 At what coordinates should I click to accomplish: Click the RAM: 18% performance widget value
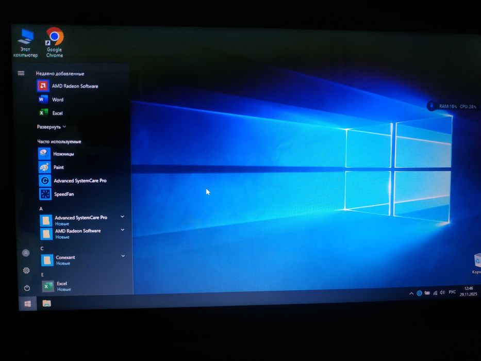point(448,106)
